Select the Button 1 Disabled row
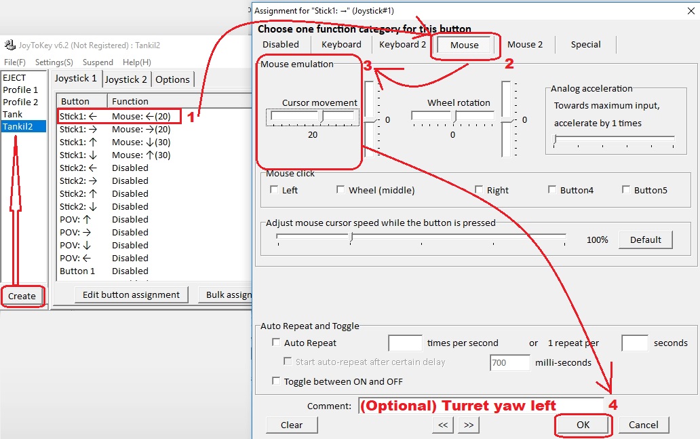700x439 pixels. pos(155,271)
